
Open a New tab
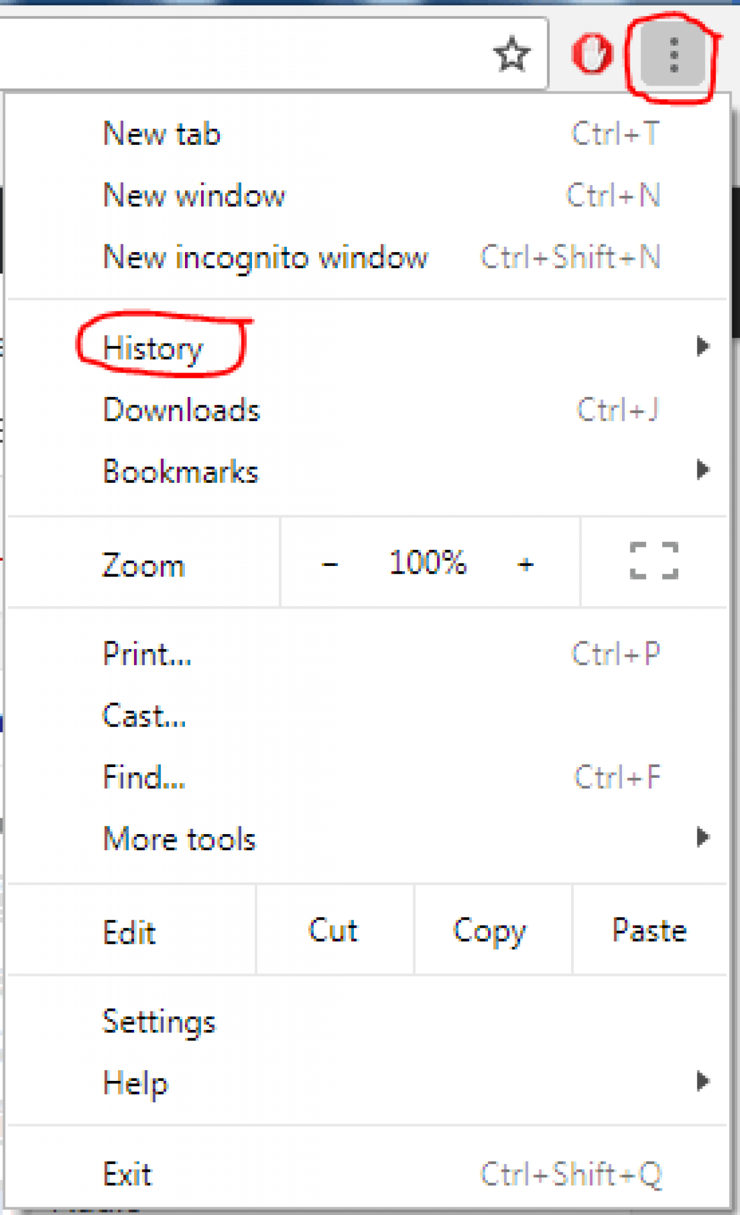pos(162,133)
